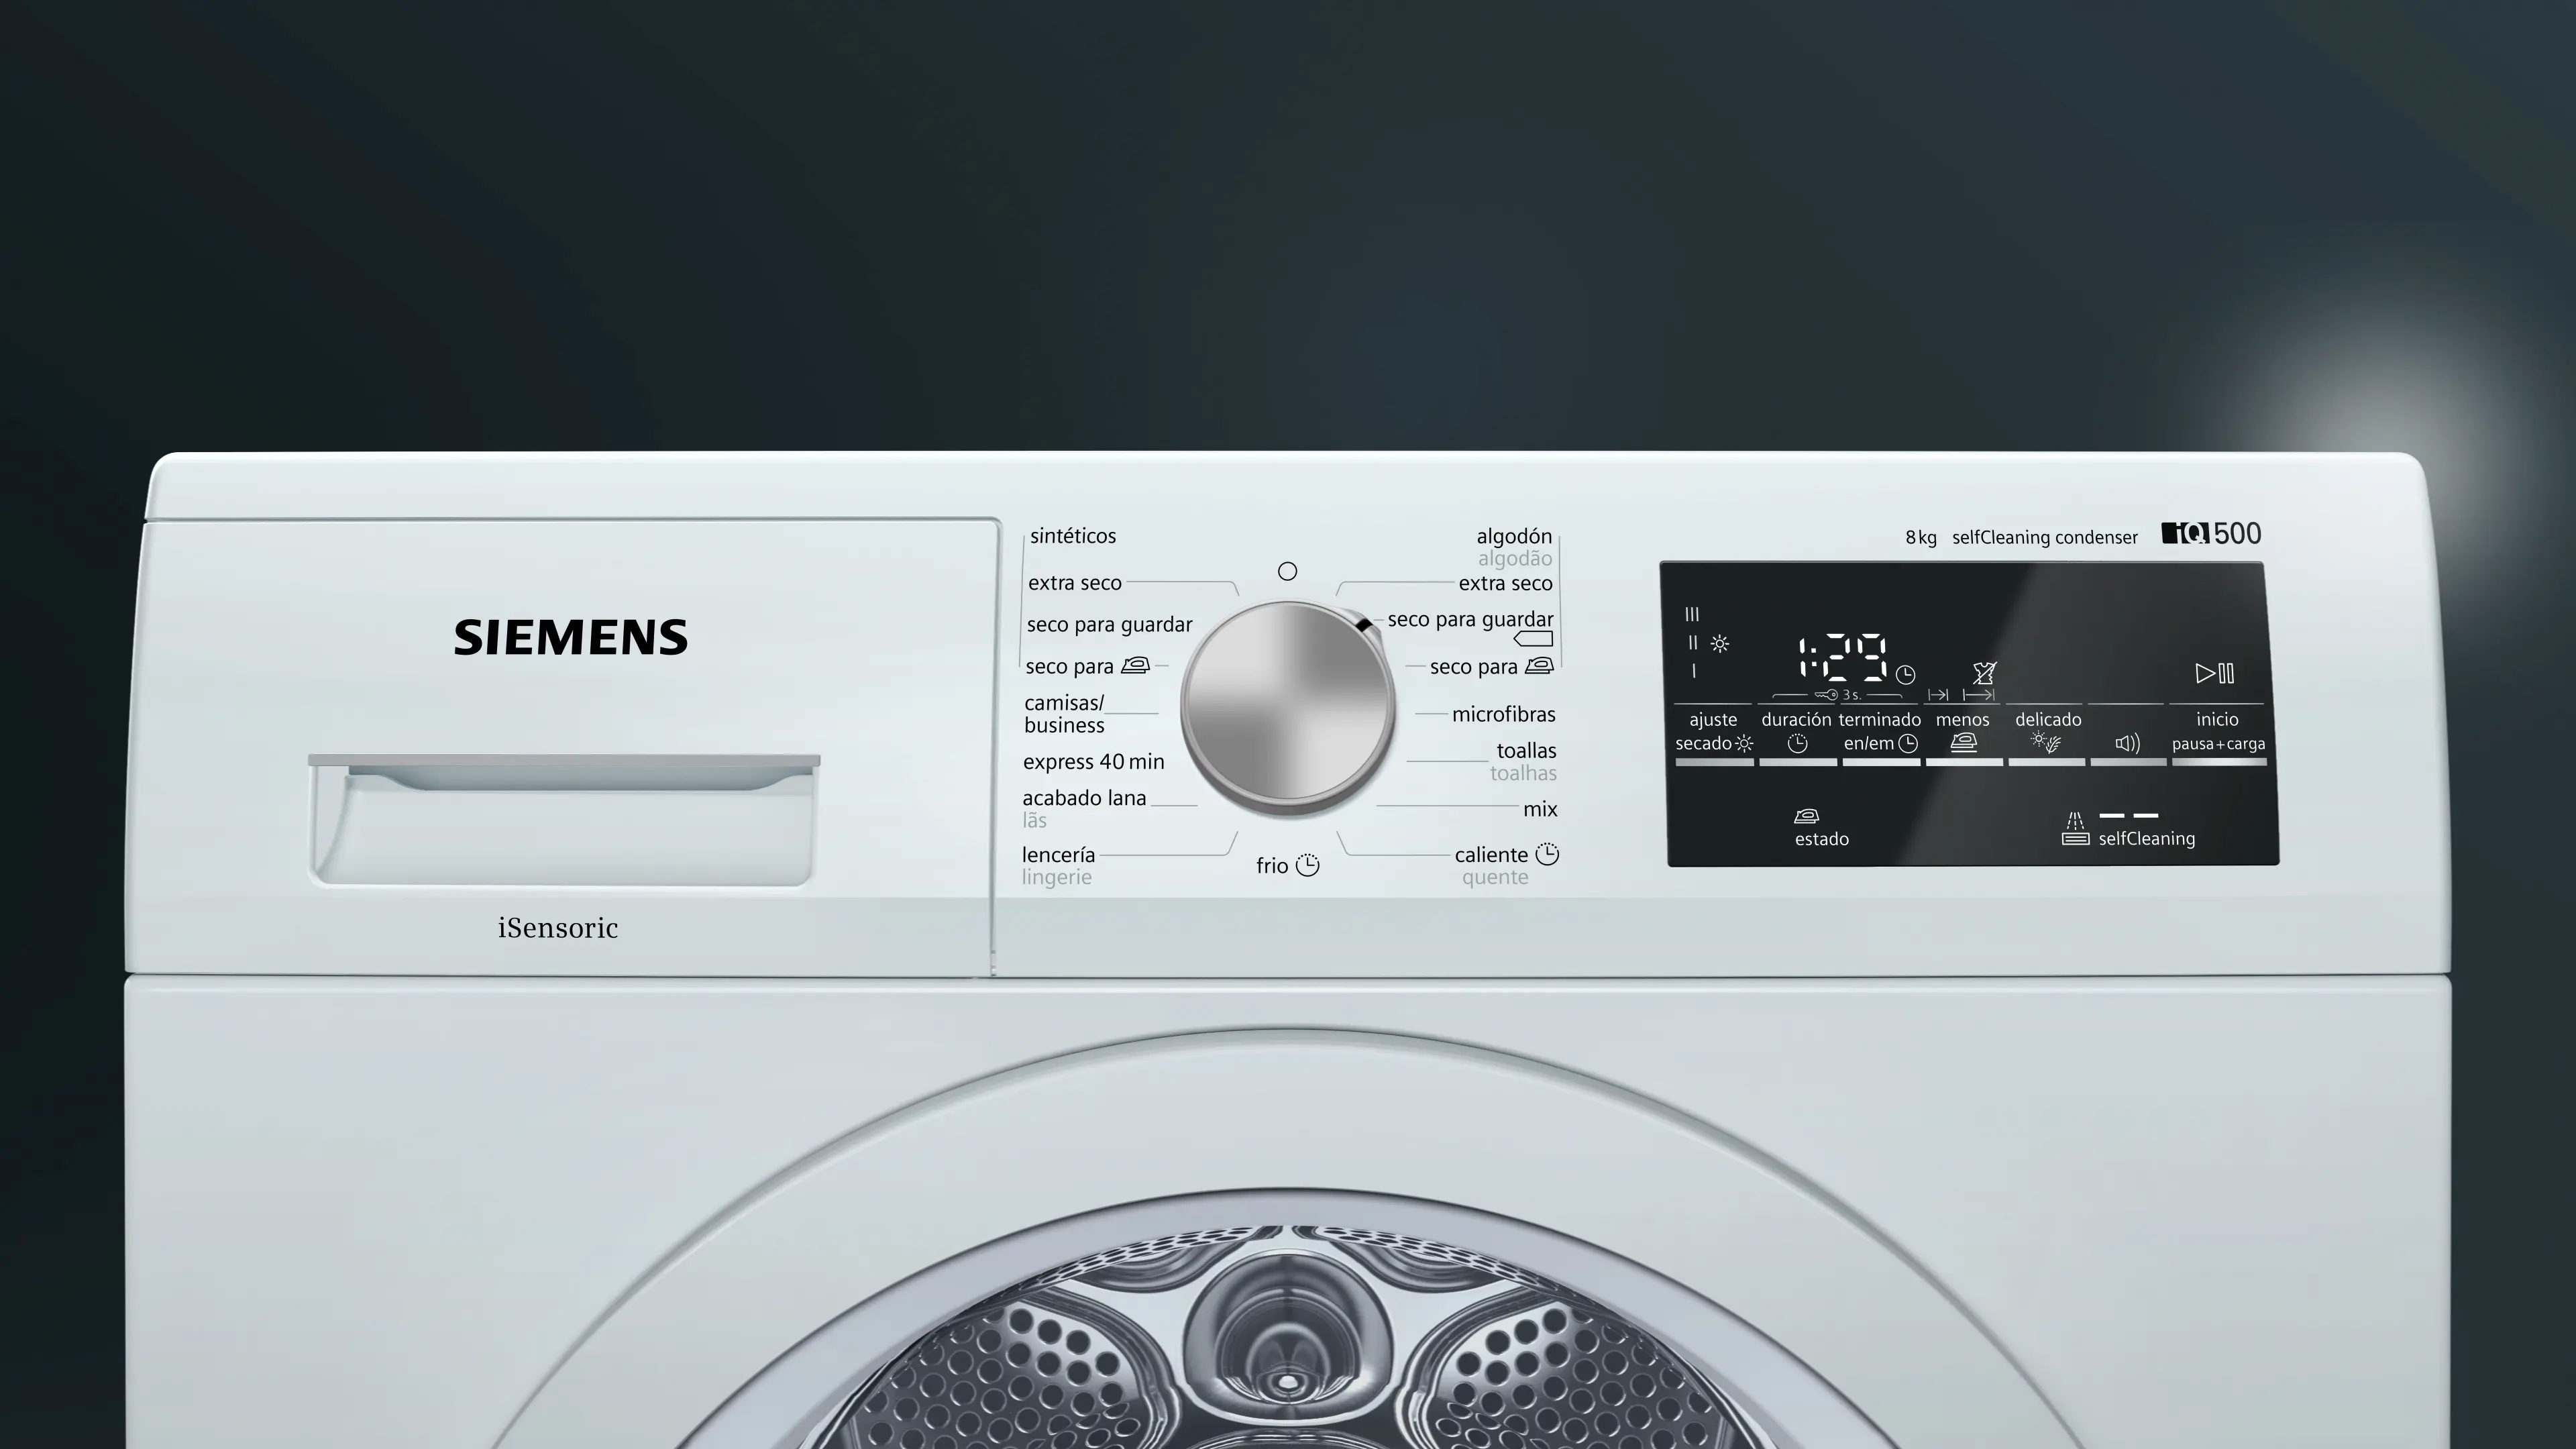Click the center of the program dial

point(1287,703)
